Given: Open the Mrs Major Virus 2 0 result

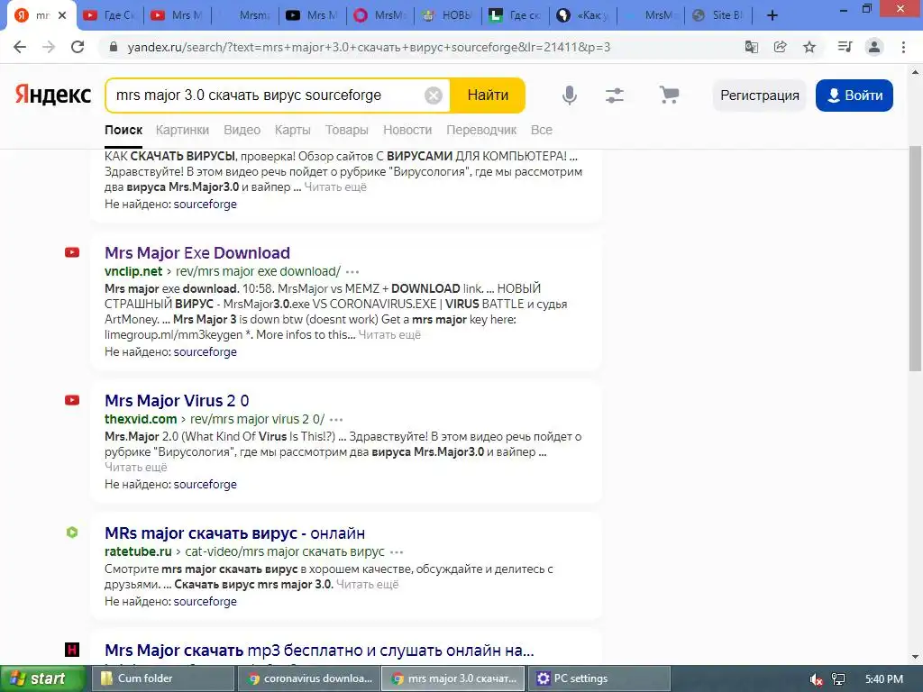Looking at the screenshot, I should click(x=177, y=401).
